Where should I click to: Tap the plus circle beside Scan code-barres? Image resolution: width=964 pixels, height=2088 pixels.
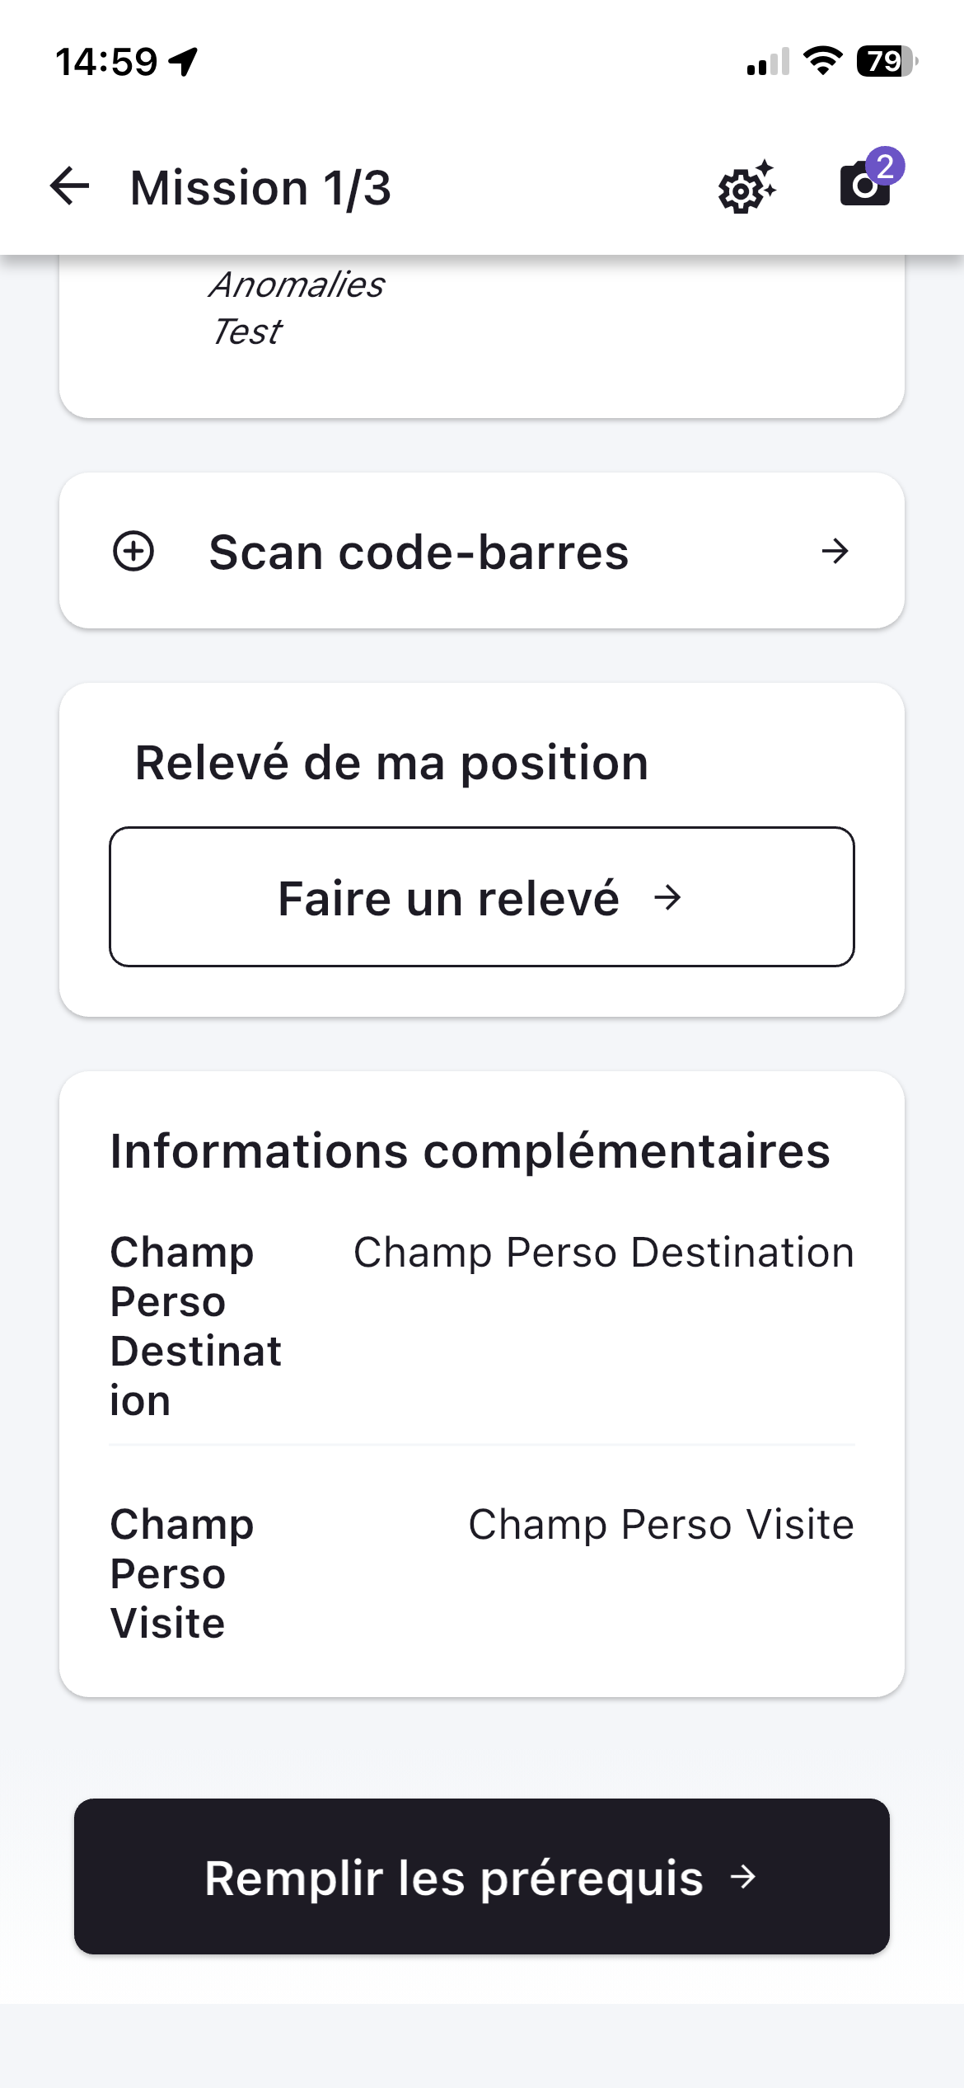click(x=133, y=551)
